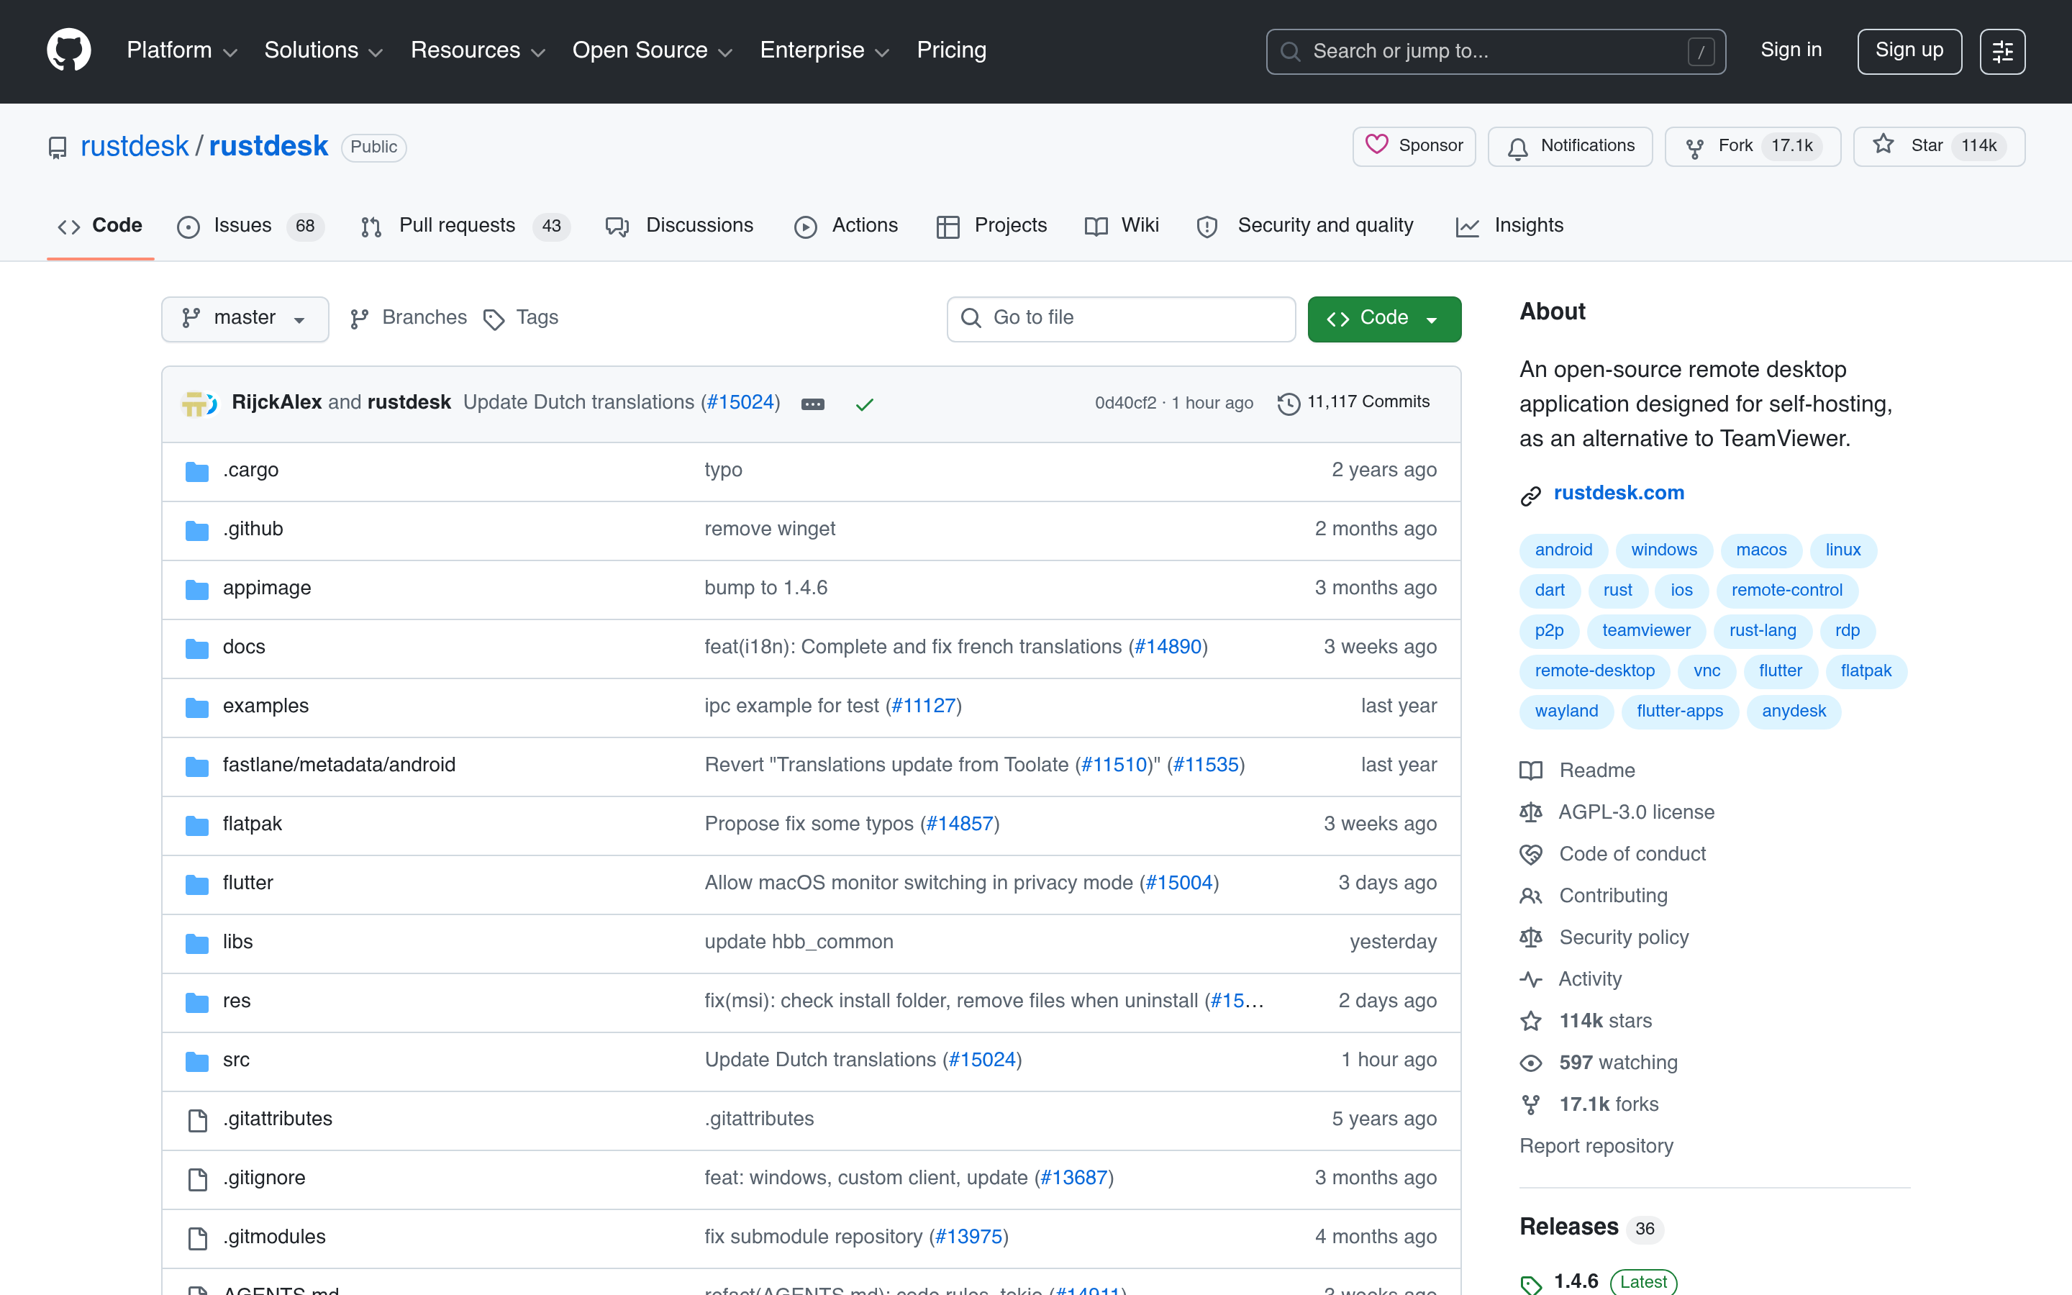Image resolution: width=2072 pixels, height=1295 pixels.
Task: Star the rustdesk repository
Action: 1938,145
